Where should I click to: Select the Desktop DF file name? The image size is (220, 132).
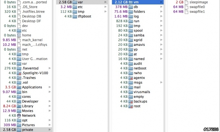pos(31,21)
